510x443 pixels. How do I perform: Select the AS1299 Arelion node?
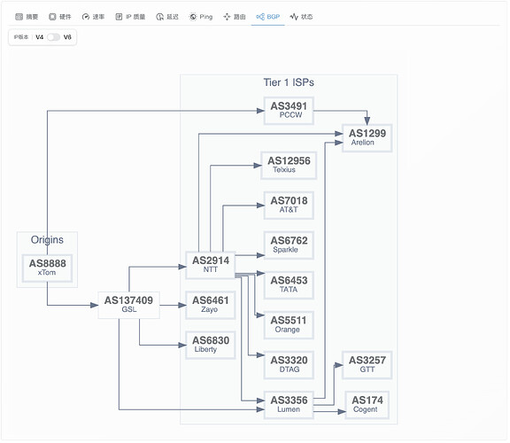(x=367, y=137)
